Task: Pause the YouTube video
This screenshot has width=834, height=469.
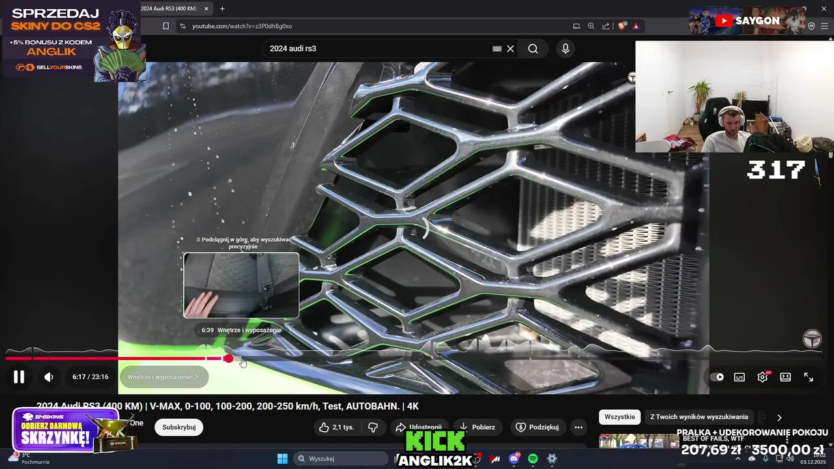Action: (19, 377)
